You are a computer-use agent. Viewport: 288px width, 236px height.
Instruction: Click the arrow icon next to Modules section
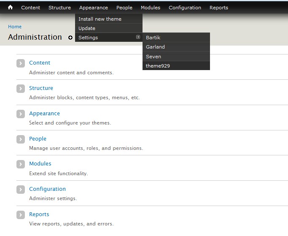(x=21, y=164)
